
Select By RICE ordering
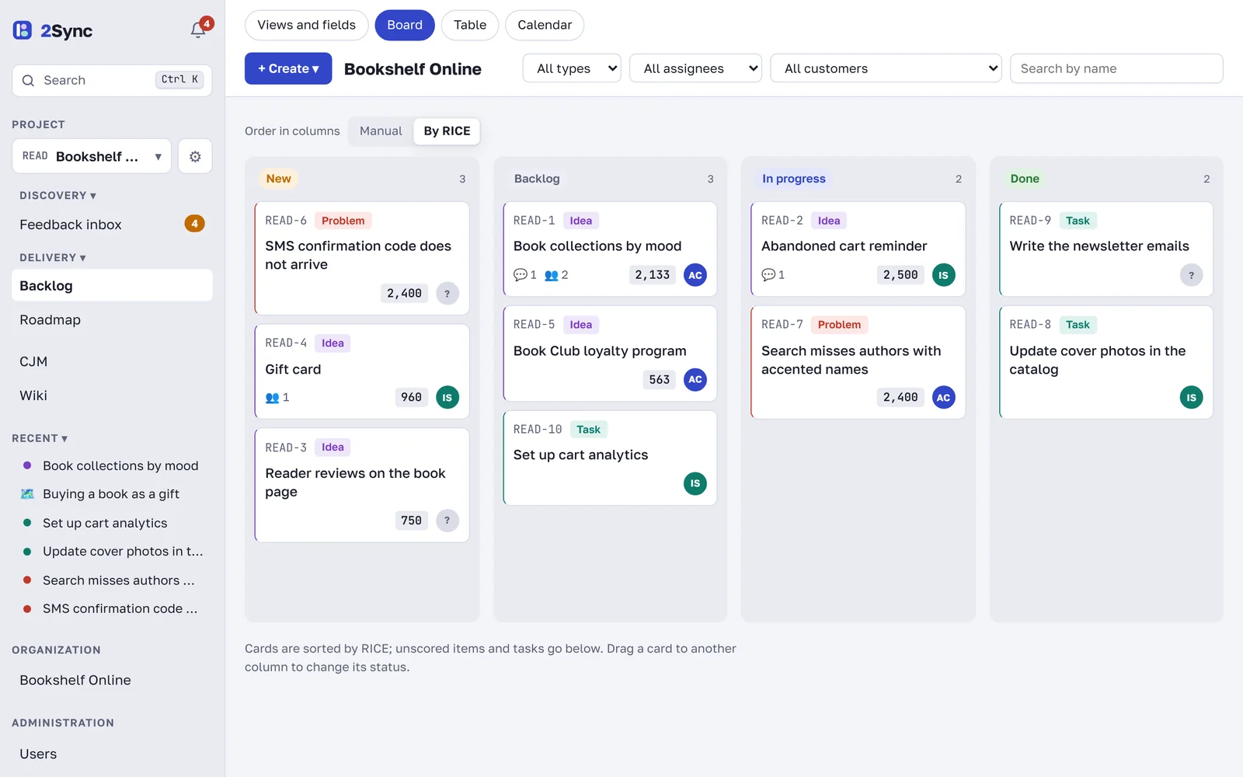click(x=447, y=131)
